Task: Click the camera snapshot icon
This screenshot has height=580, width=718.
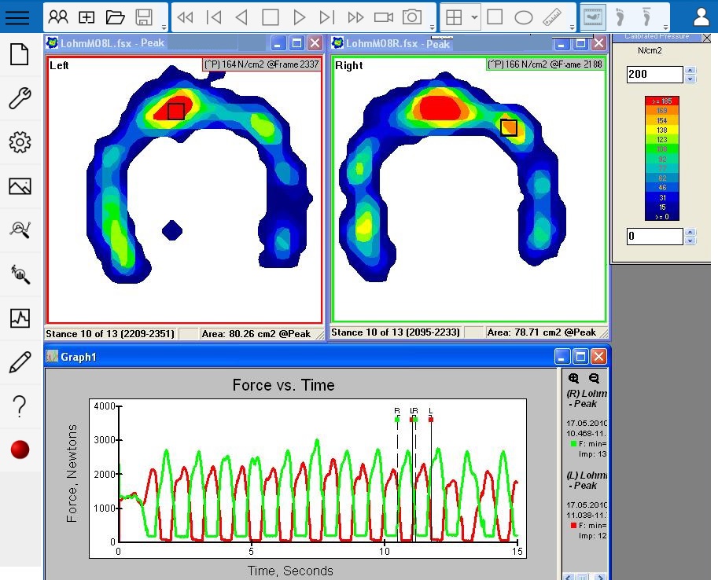Action: (x=411, y=17)
